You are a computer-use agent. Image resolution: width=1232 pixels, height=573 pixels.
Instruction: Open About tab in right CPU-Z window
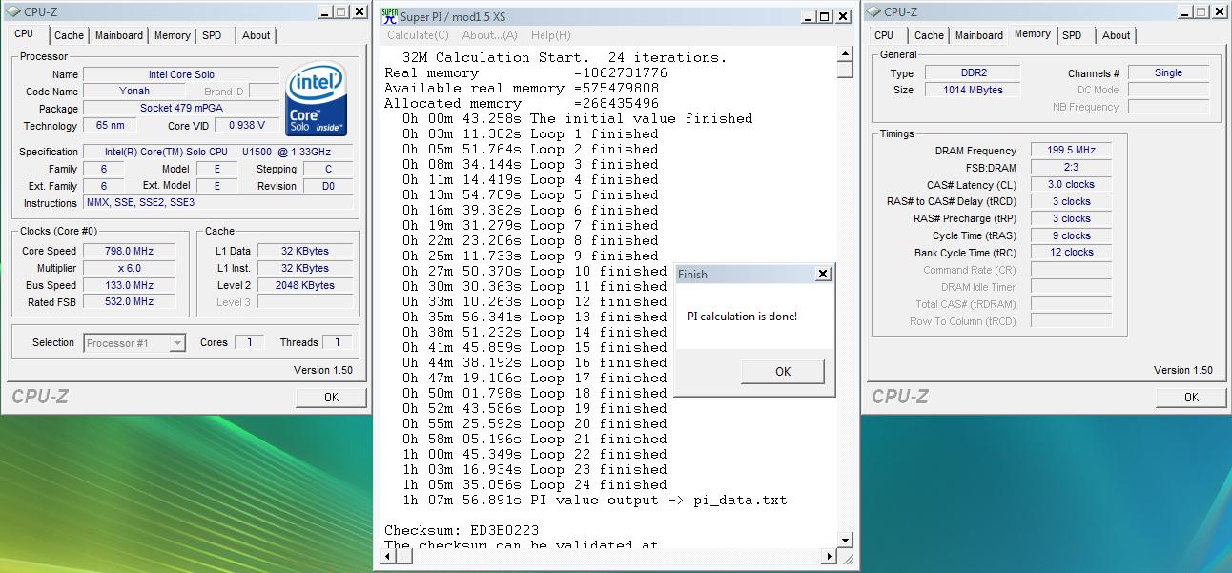coord(1116,35)
